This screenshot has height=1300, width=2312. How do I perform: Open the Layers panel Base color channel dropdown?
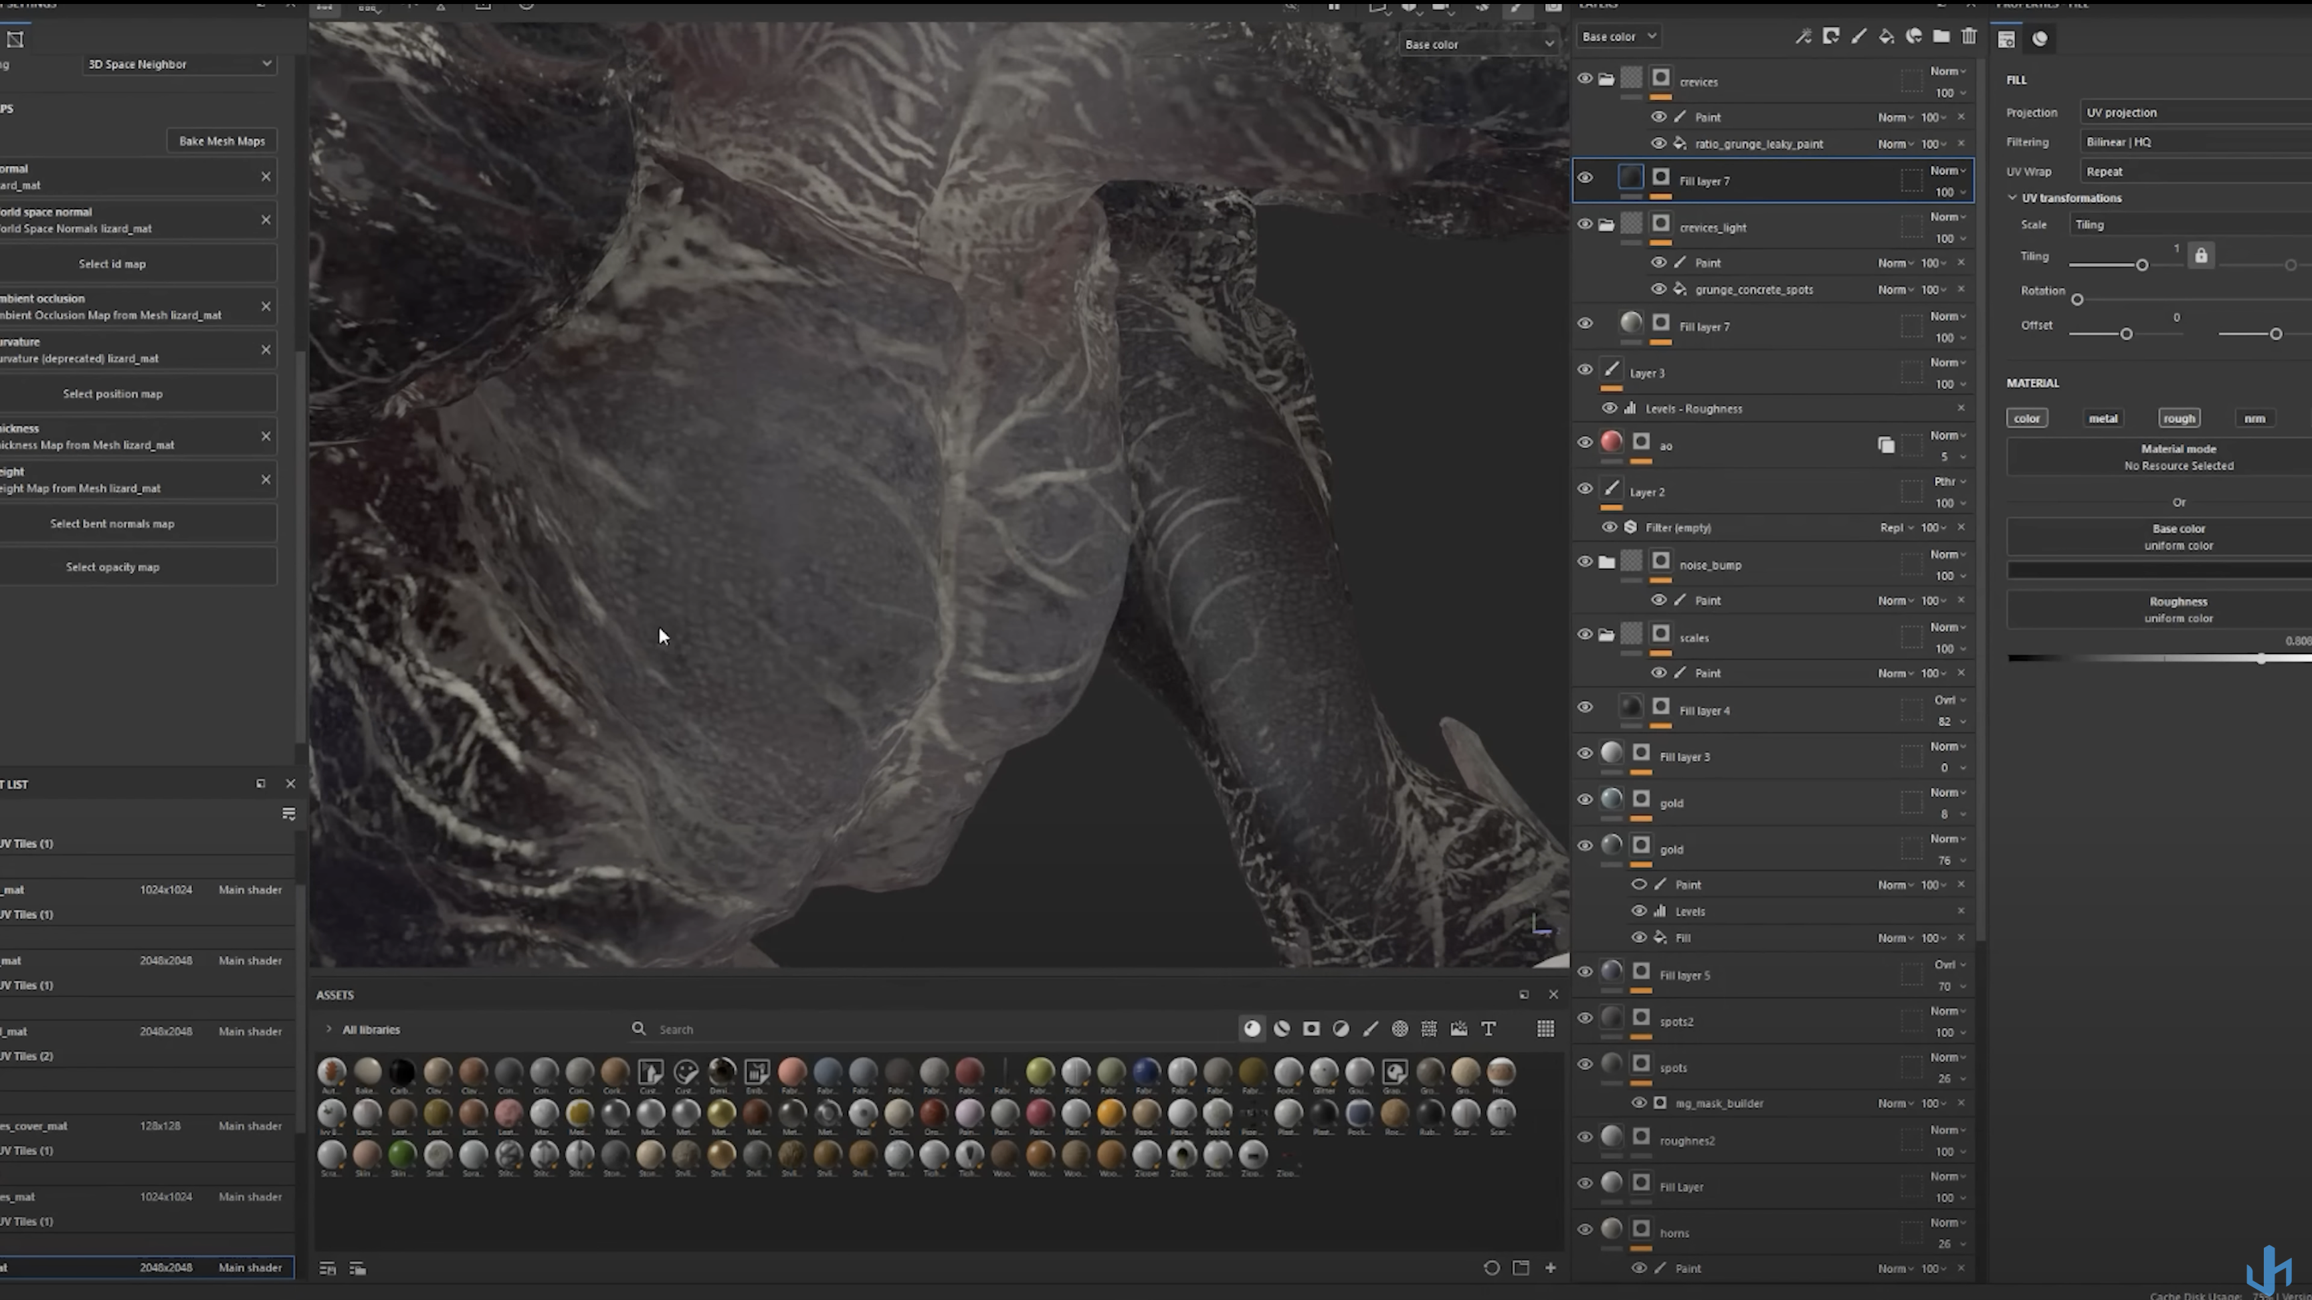click(1618, 37)
